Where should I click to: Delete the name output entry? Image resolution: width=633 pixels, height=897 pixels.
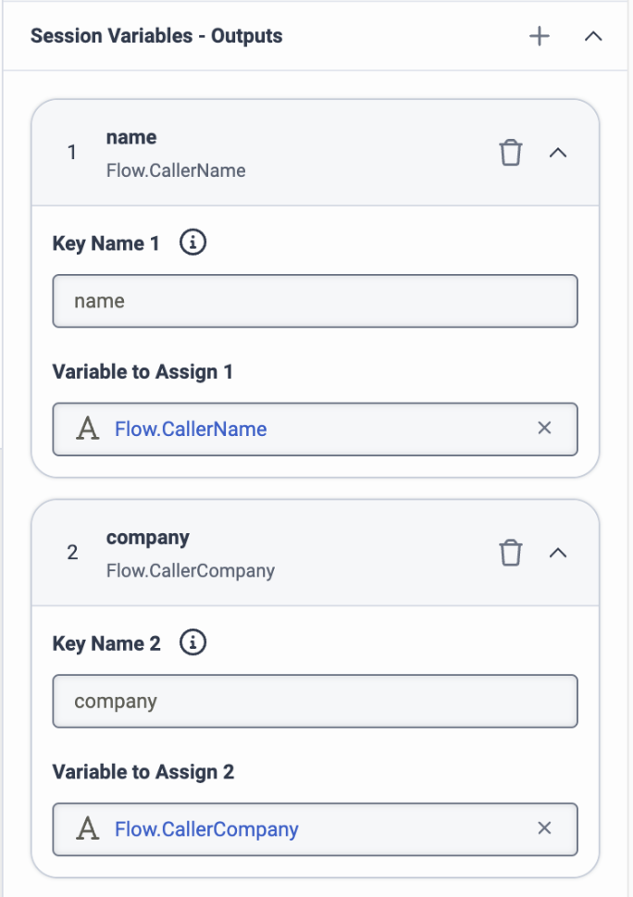tap(511, 153)
